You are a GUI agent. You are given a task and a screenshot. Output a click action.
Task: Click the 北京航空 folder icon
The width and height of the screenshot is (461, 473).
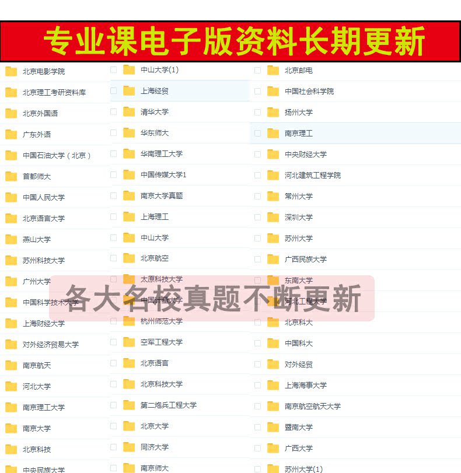pyautogui.click(x=129, y=258)
